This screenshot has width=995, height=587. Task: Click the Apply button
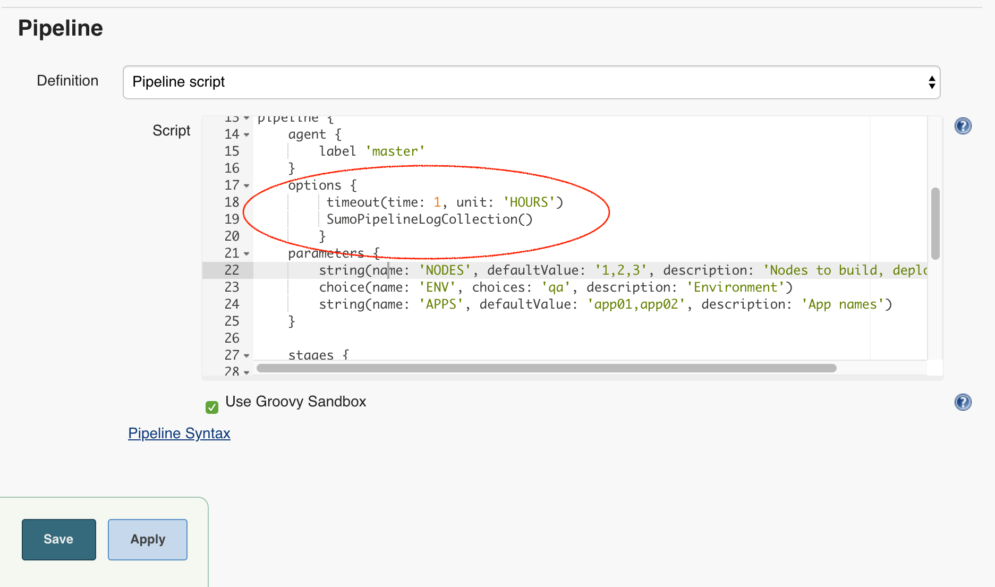[148, 539]
